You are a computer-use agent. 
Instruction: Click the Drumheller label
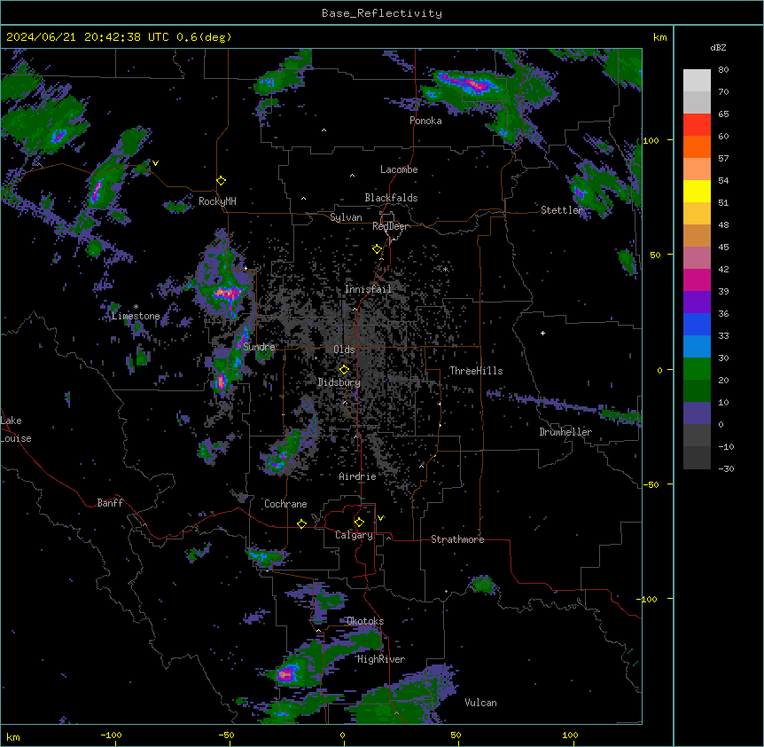click(565, 432)
